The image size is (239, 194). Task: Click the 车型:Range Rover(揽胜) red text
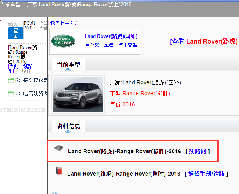coord(140,93)
